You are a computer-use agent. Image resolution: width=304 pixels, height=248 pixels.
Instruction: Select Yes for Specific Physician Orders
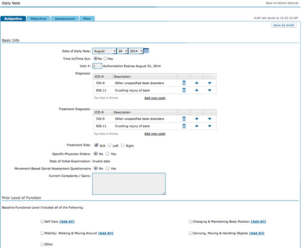pyautogui.click(x=108, y=154)
